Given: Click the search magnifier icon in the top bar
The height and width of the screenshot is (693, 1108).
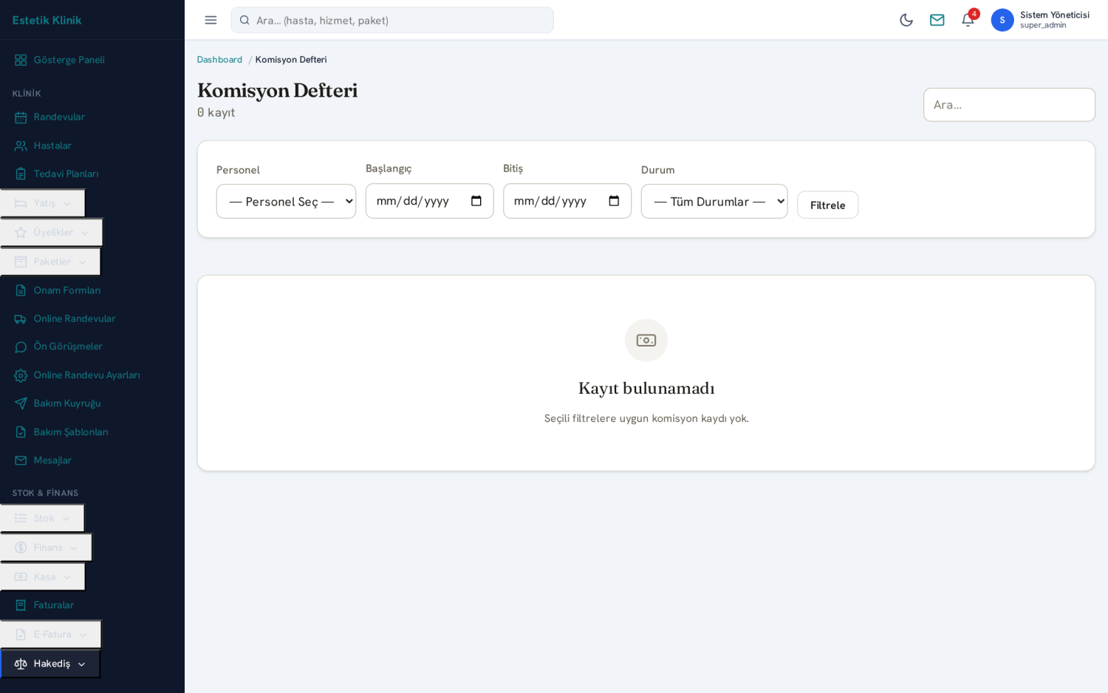Looking at the screenshot, I should click(x=244, y=20).
